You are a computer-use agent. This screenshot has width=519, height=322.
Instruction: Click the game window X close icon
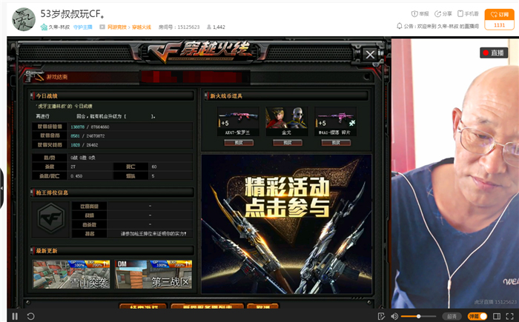click(x=370, y=54)
